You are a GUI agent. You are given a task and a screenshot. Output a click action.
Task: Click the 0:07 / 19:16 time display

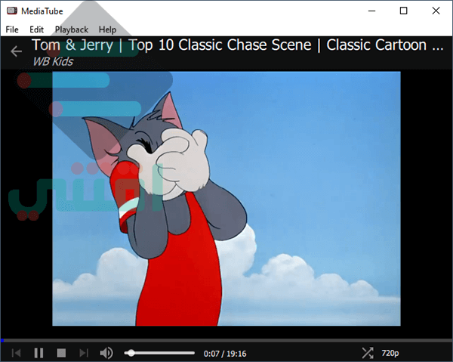(x=225, y=354)
